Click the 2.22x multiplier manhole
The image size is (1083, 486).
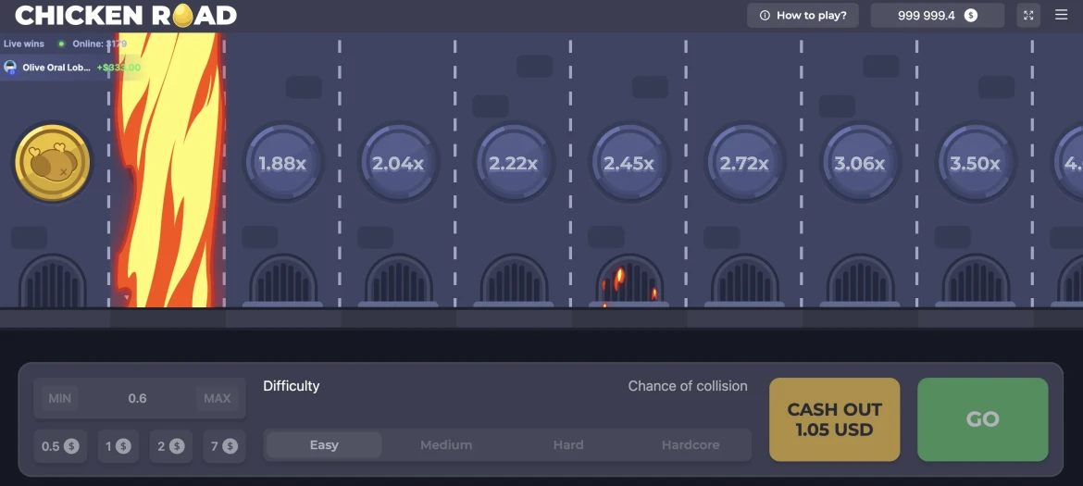click(513, 163)
